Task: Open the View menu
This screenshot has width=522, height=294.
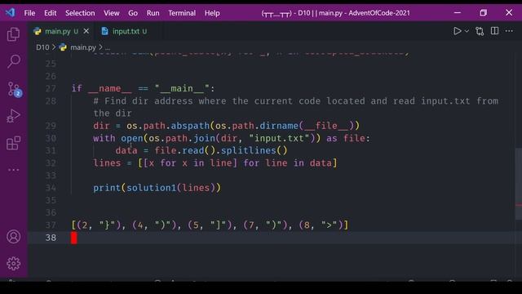Action: 112,13
